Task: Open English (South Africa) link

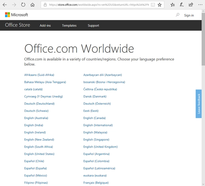Action: pos(39,147)
